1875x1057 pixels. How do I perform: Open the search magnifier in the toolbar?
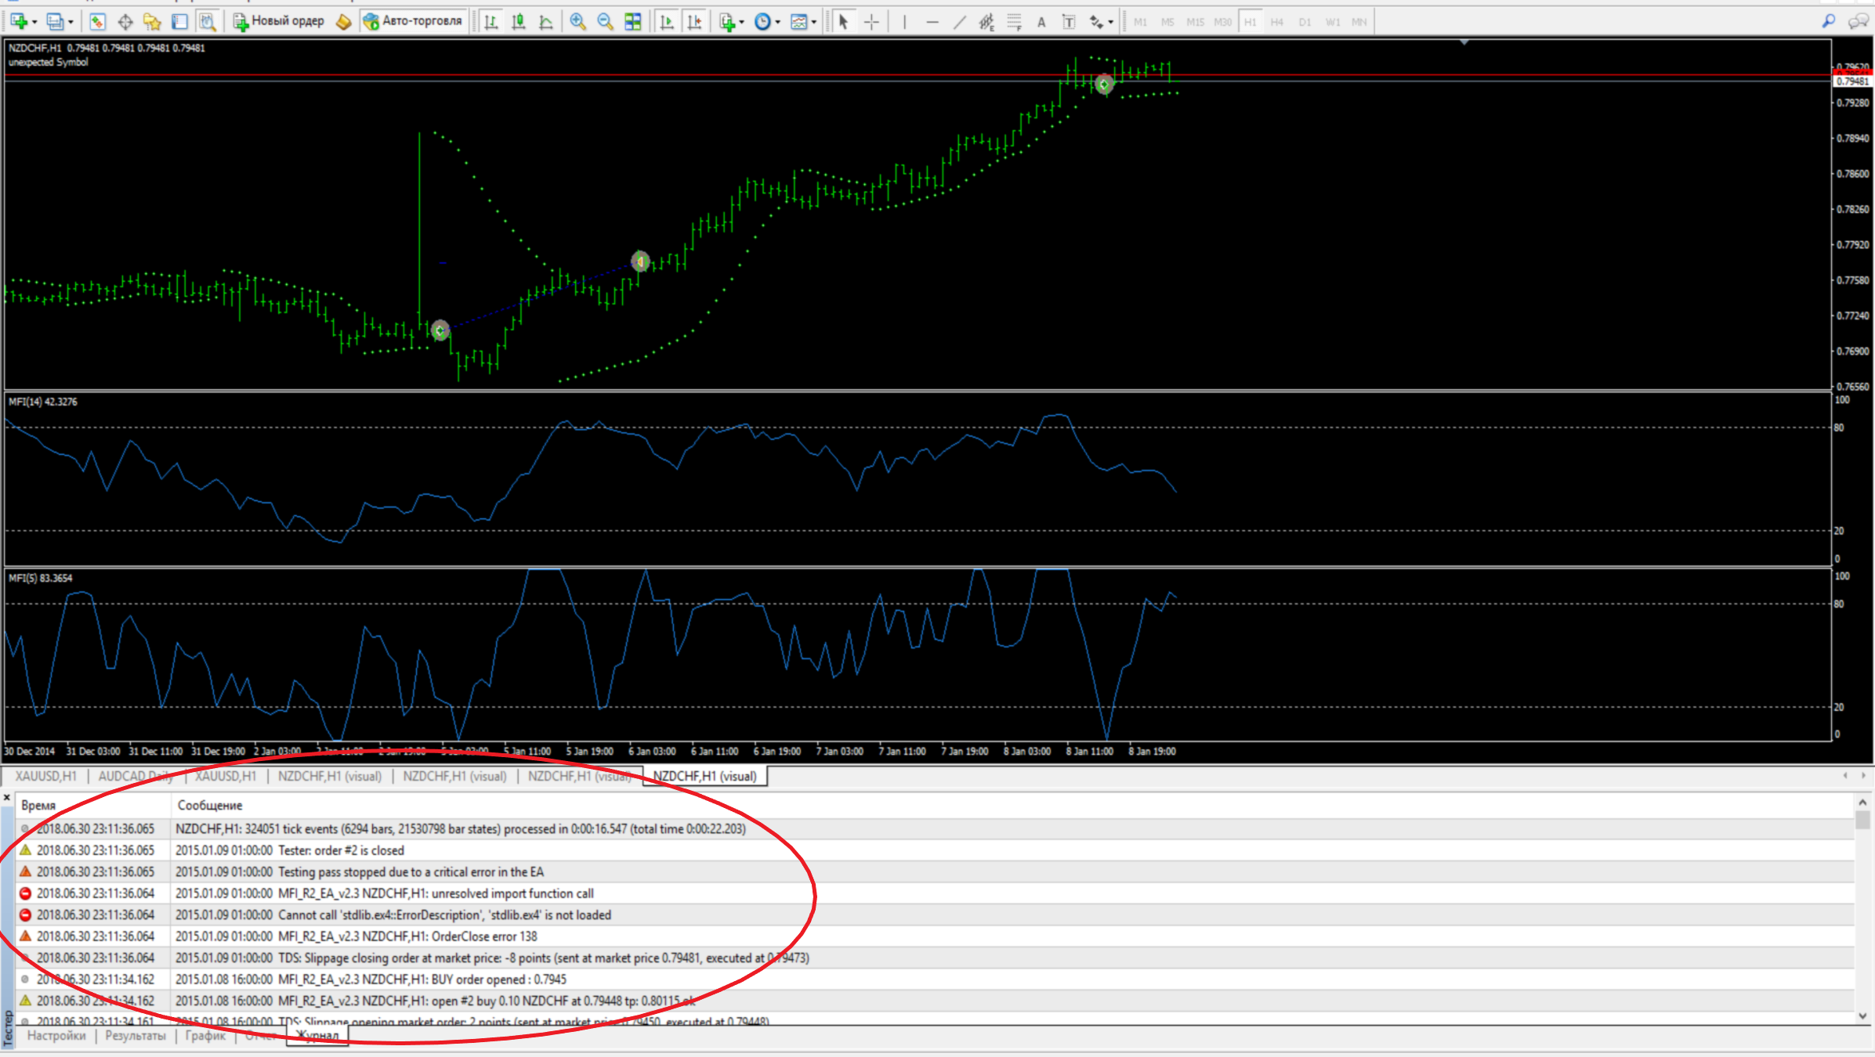click(1829, 22)
